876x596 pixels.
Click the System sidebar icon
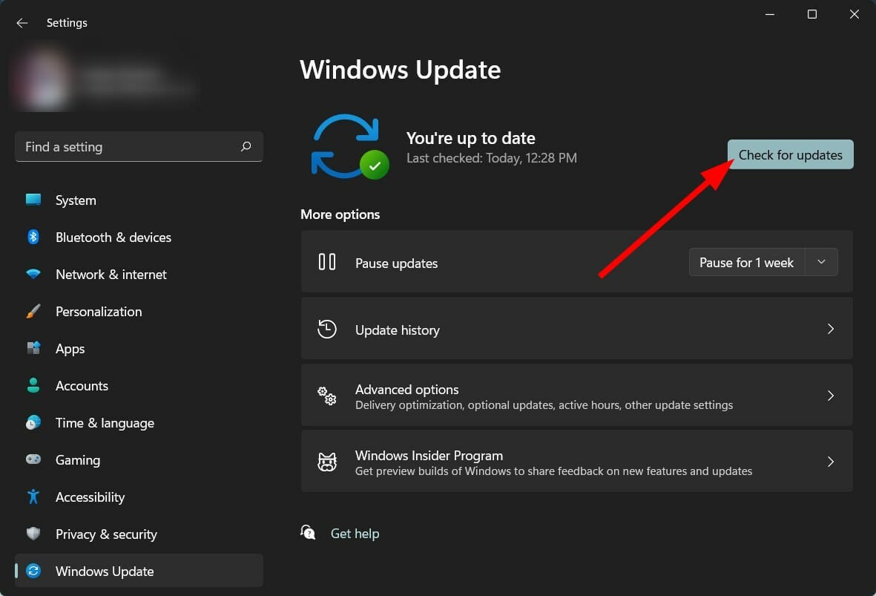coord(33,200)
